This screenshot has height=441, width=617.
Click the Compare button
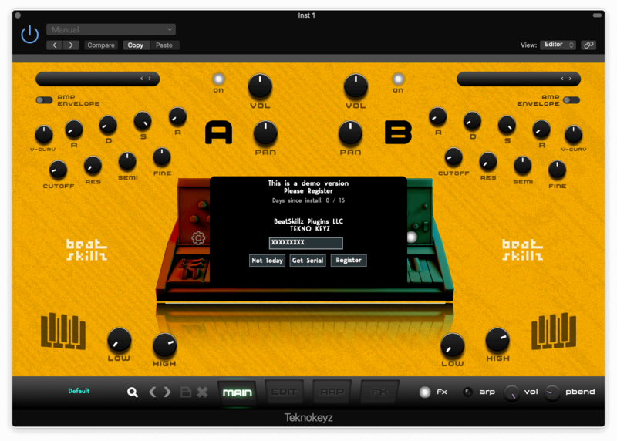coord(101,45)
